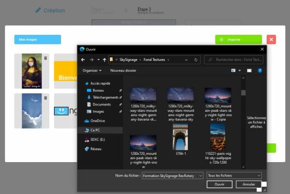Refresh the Fond Textures folder view
290x194 pixels.
tap(196, 60)
